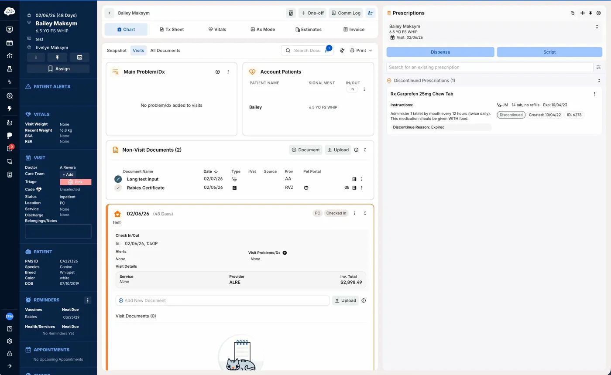Click the Add New Document field
Image resolution: width=611 pixels, height=375 pixels.
[x=223, y=300]
